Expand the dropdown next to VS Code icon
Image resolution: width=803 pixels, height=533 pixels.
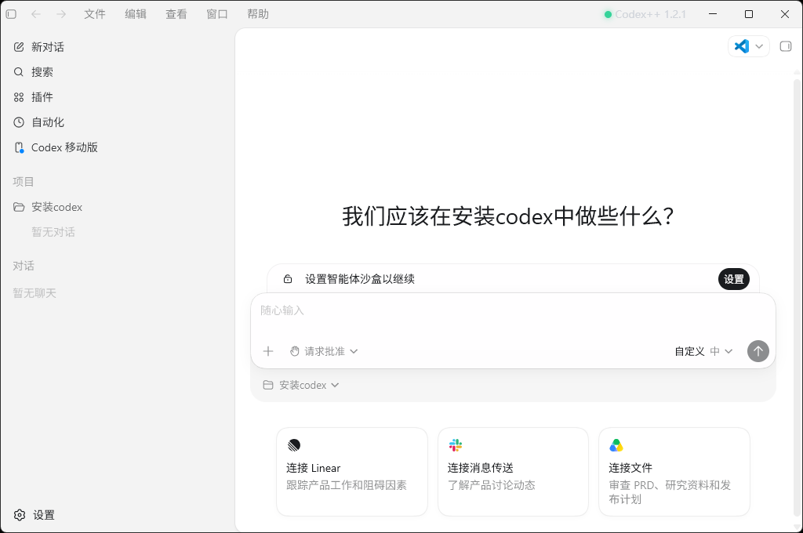click(759, 46)
